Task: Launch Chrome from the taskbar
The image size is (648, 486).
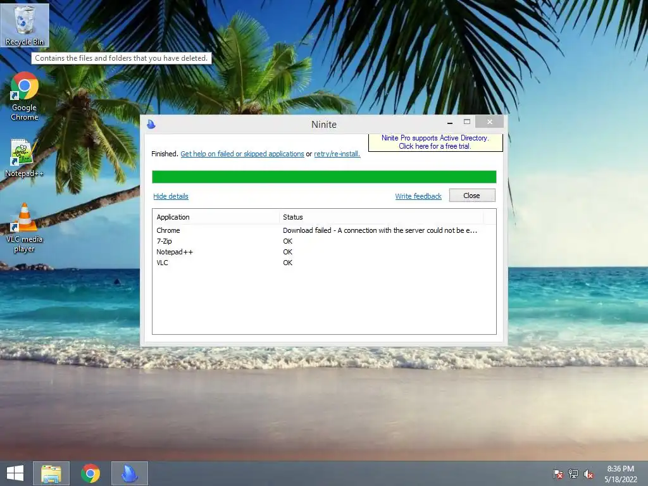Action: coord(90,473)
